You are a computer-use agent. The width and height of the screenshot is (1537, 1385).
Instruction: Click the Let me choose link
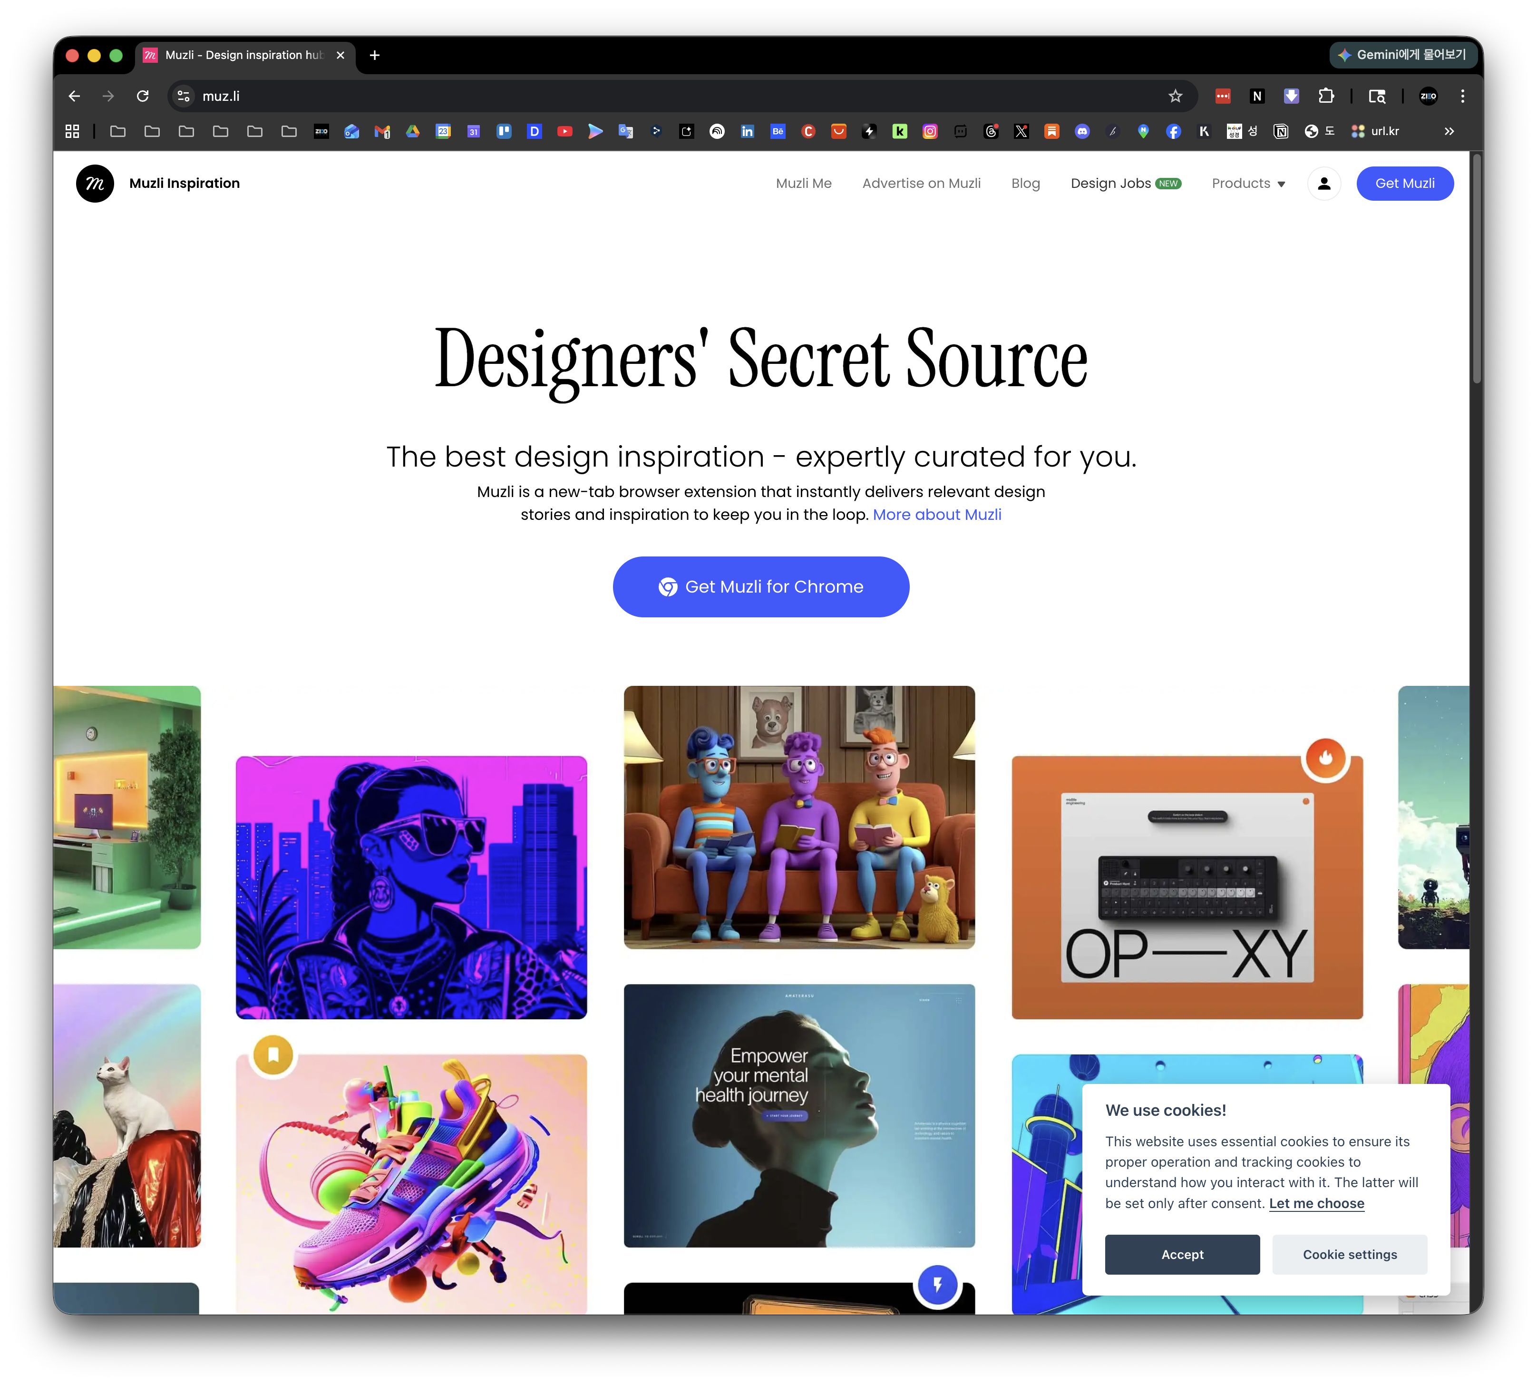coord(1316,1203)
